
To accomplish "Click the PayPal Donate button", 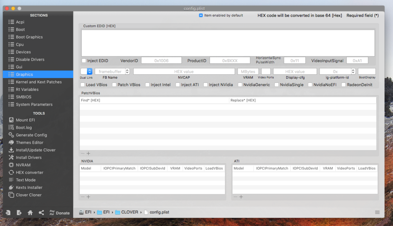I will [x=59, y=213].
